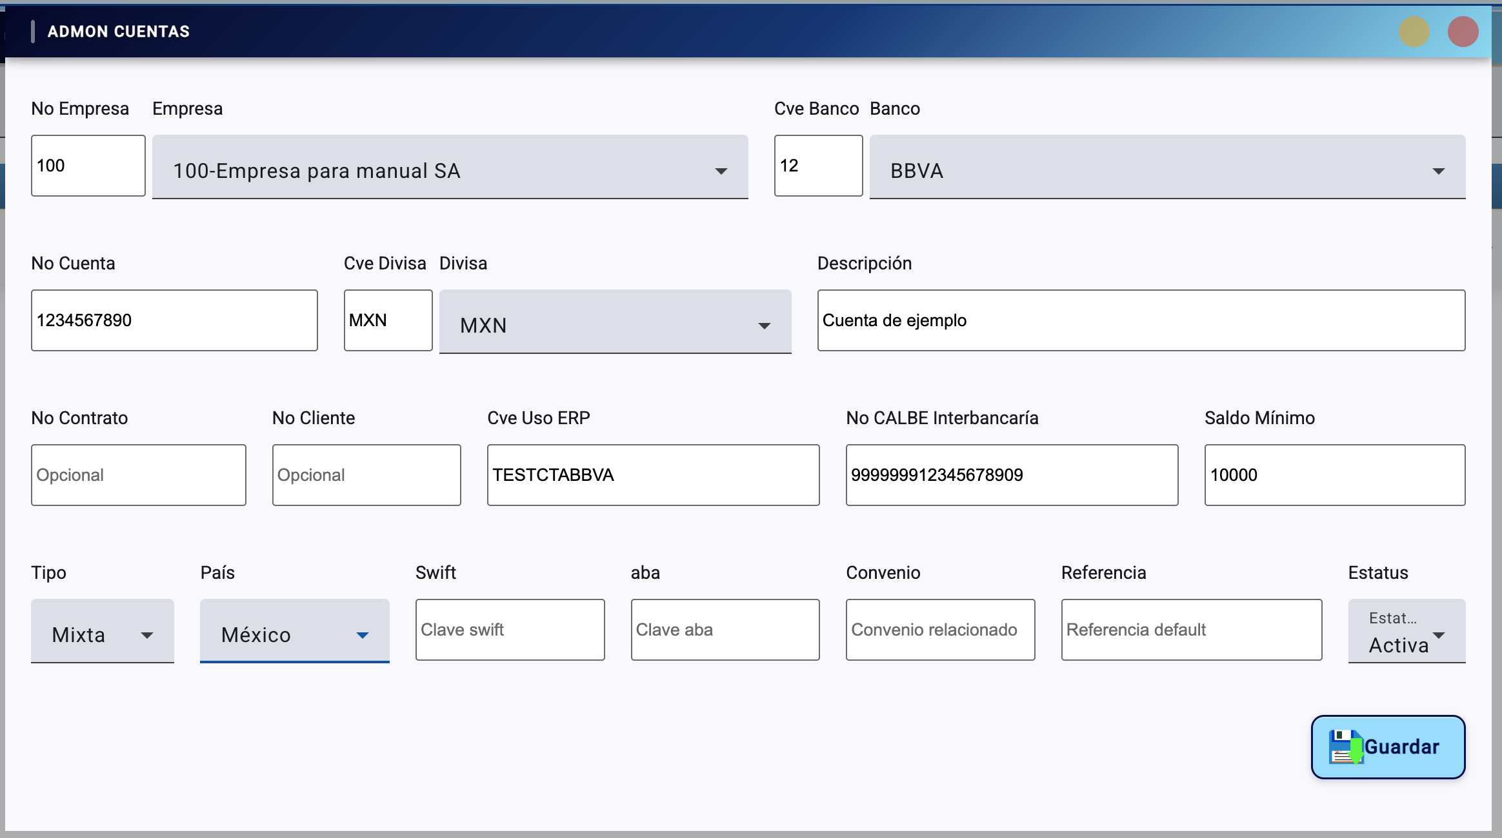Screen dimensions: 1502x838
Task: Click the red circle window button
Action: (1463, 32)
